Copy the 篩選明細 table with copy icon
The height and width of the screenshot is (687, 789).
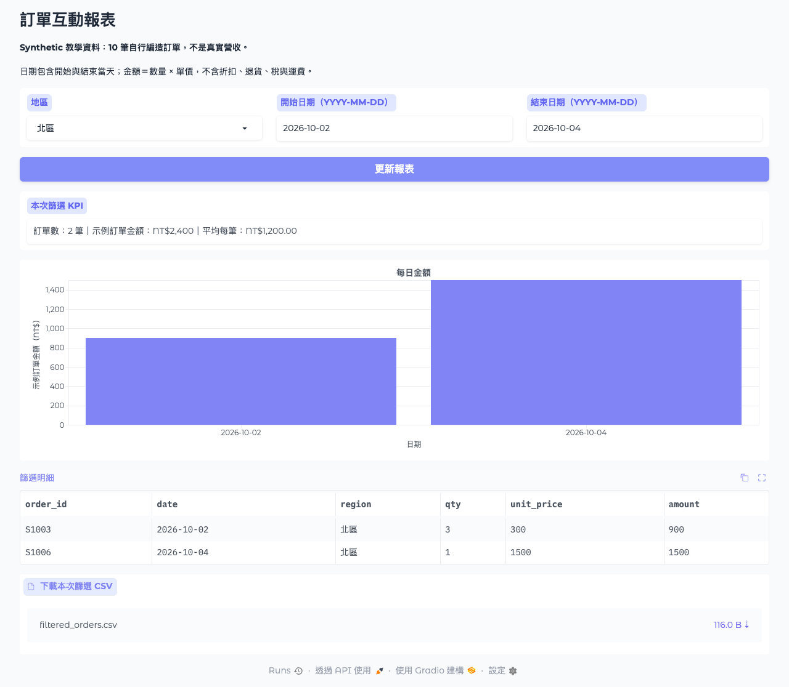tap(745, 478)
